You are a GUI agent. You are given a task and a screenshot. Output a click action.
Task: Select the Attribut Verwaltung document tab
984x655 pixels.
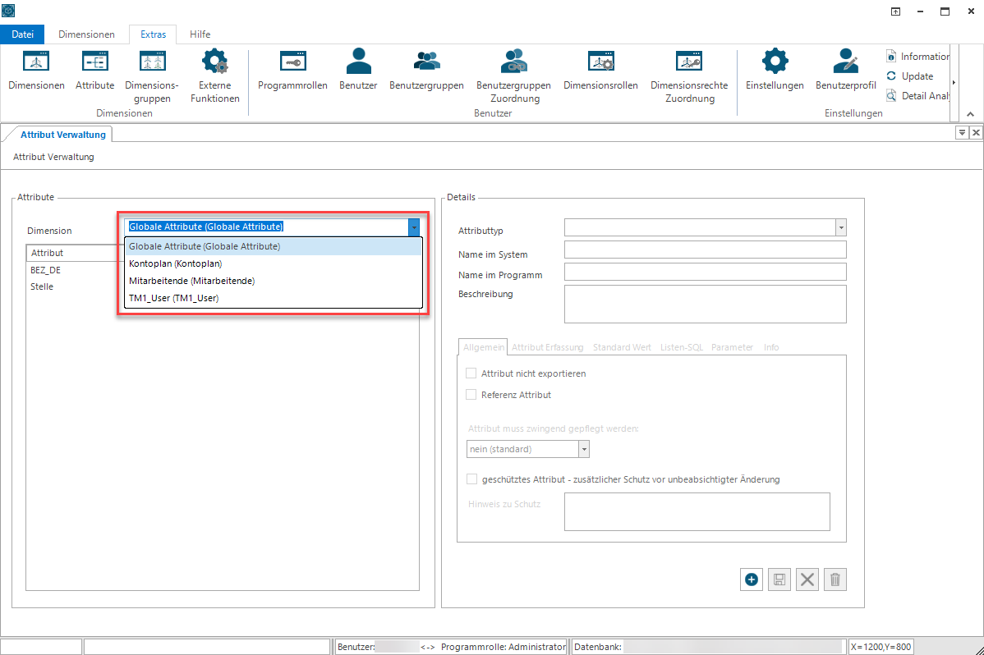point(62,135)
